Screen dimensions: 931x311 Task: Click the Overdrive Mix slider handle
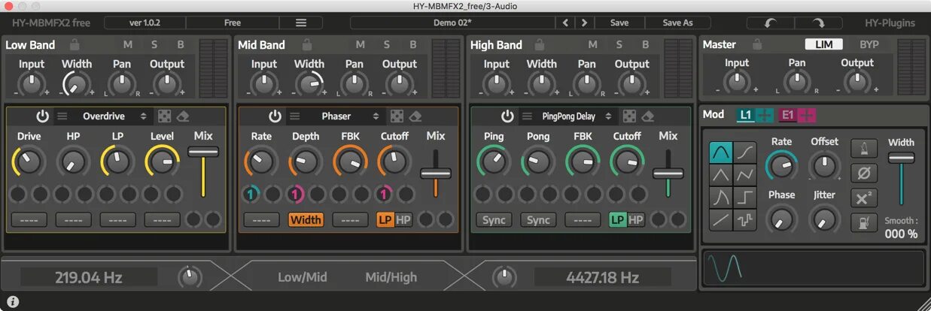tap(203, 152)
